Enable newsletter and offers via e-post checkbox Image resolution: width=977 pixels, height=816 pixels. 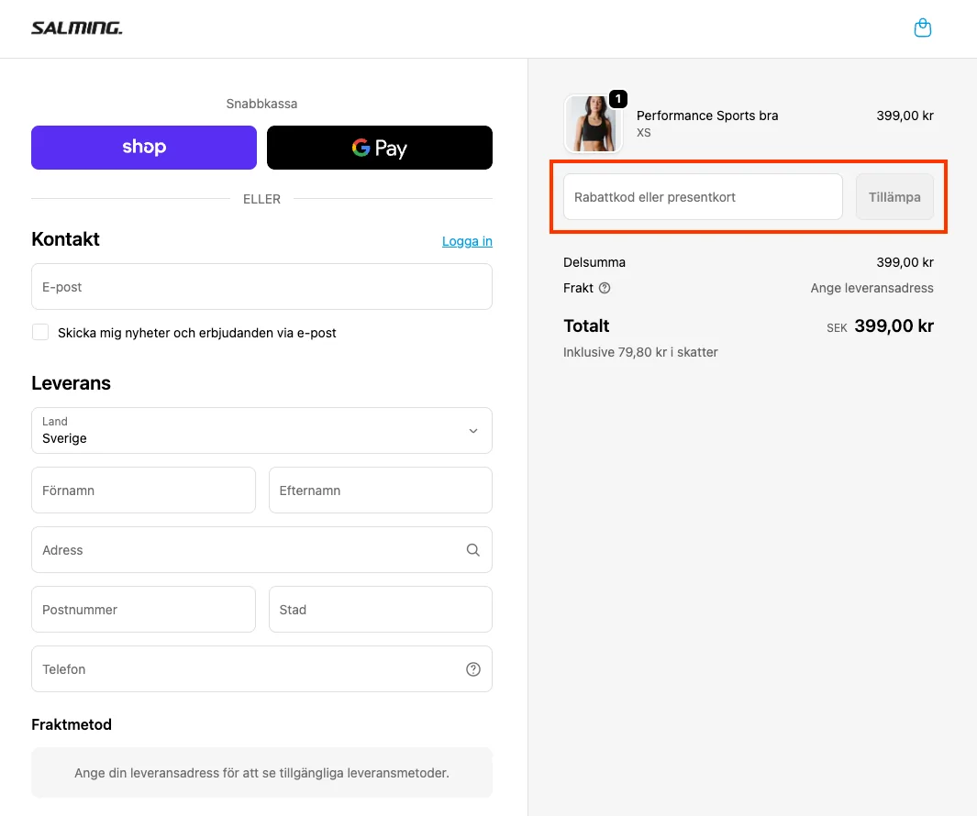tap(40, 332)
